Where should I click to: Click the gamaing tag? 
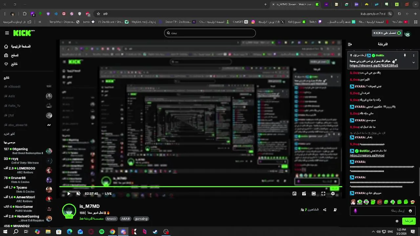pos(141,219)
